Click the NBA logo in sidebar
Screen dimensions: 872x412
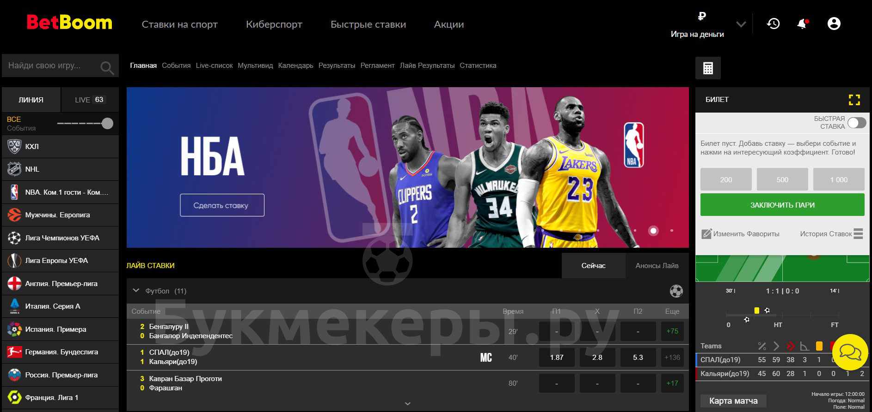coord(14,192)
